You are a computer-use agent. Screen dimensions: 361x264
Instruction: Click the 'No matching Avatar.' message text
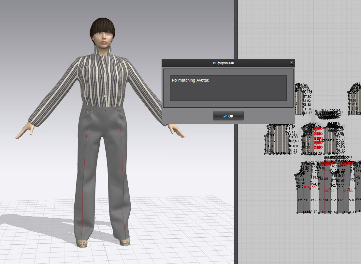(190, 80)
